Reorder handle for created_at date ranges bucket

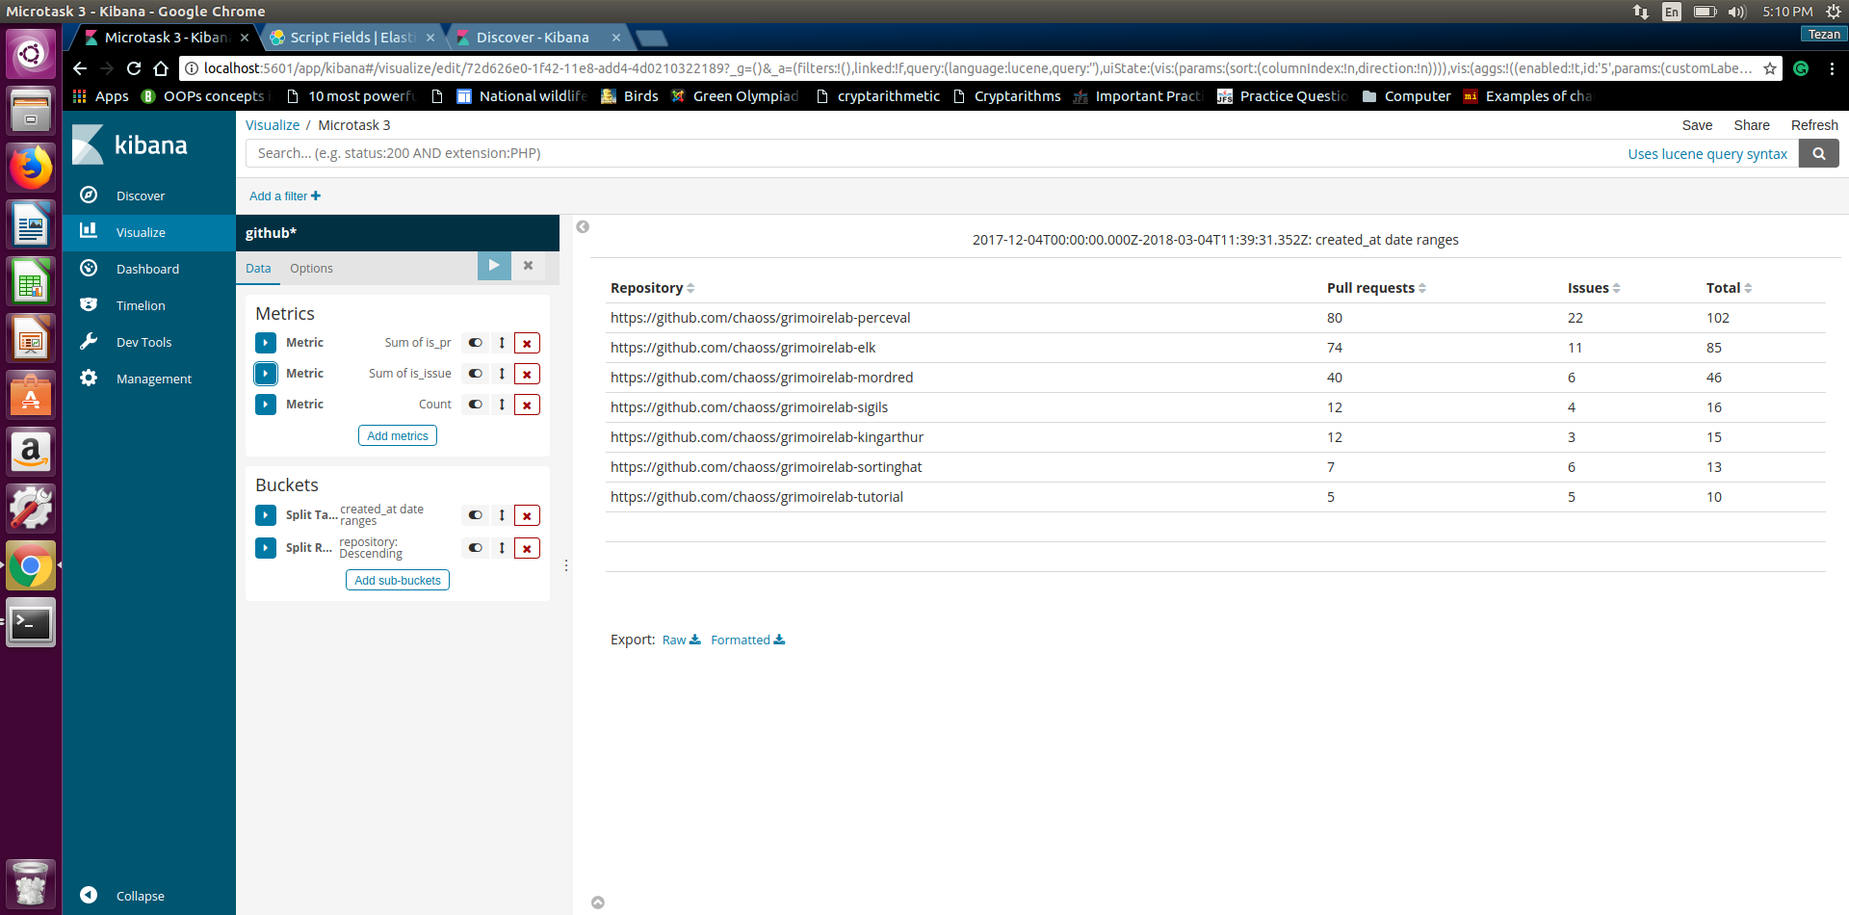(502, 515)
